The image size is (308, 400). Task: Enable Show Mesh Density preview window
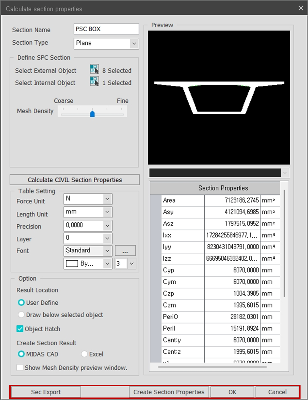[20, 368]
